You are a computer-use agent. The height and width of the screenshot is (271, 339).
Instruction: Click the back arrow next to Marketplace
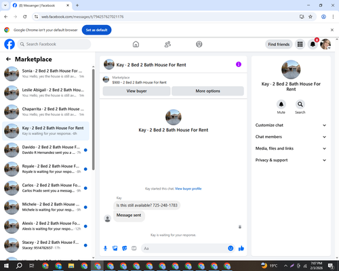(8, 59)
